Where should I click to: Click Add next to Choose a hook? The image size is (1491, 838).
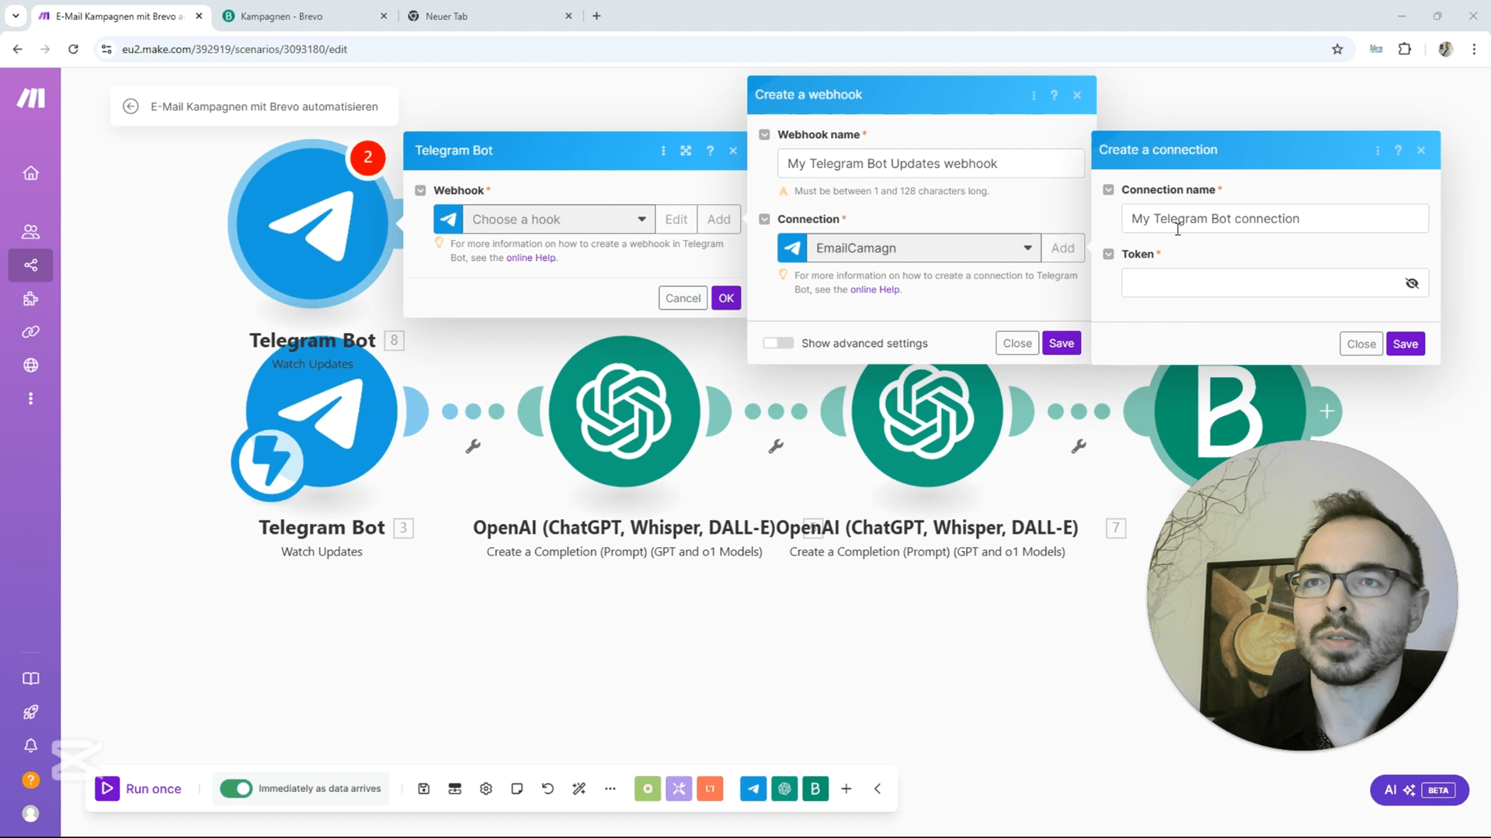(718, 220)
